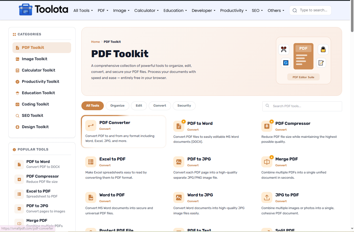
Task: Click the padlock icon in the hero illustration
Action: [323, 49]
